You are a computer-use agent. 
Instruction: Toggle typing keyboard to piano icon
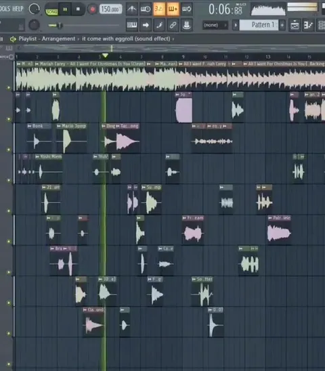pyautogui.click(x=132, y=24)
